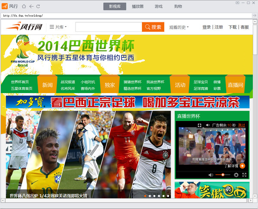The width and height of the screenshot is (258, 209).
Task: Click the go arrow beside address bar
Action: pos(254,15)
